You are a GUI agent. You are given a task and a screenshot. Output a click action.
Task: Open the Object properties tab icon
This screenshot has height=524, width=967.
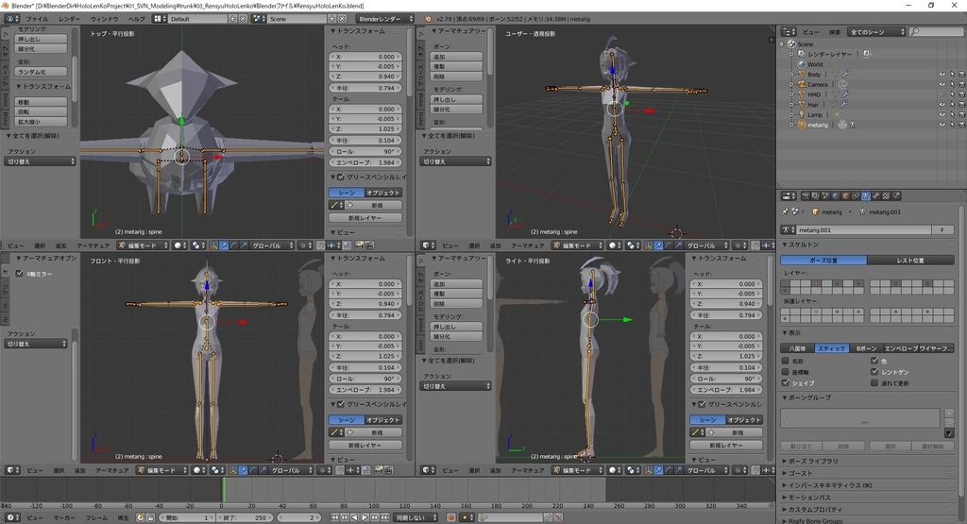click(x=845, y=196)
